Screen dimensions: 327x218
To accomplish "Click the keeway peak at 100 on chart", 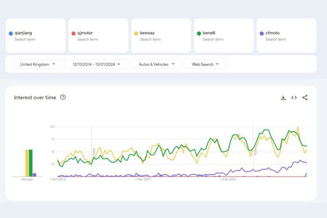I will [x=298, y=127].
